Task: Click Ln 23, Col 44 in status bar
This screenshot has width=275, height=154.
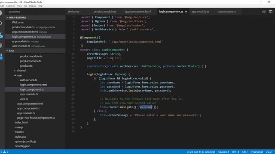Action: [x=201, y=152]
